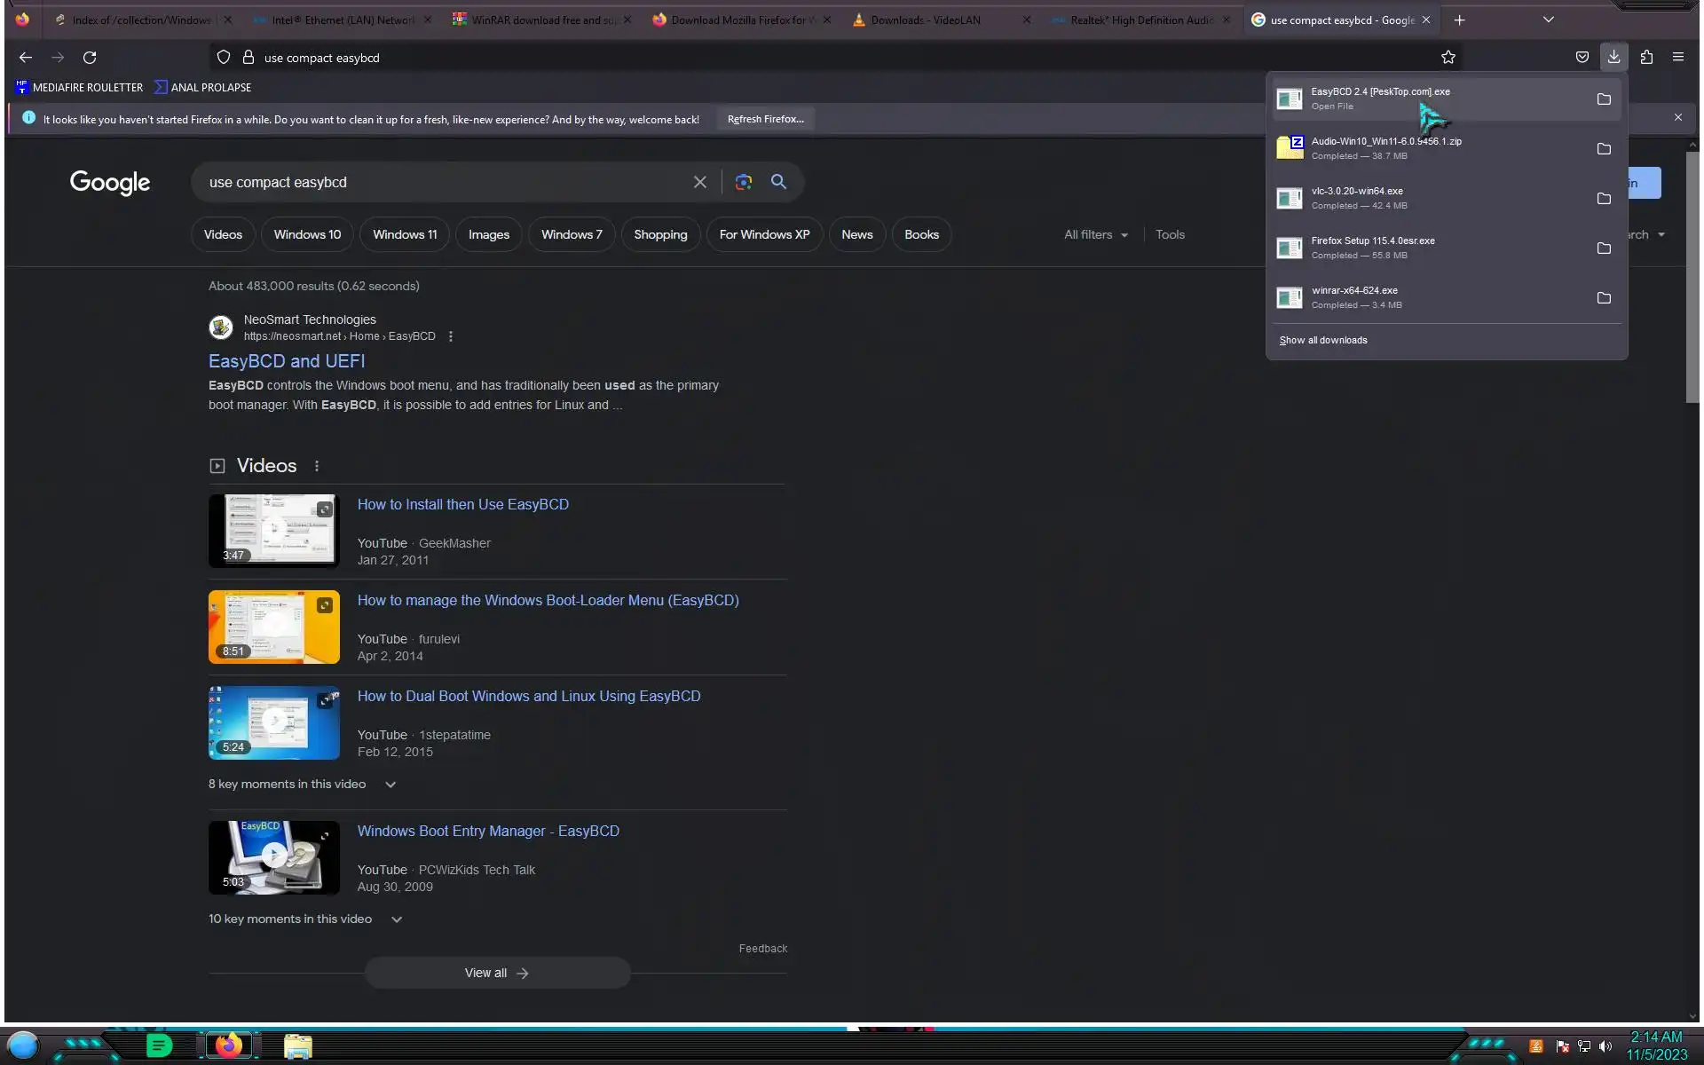Screen dimensions: 1704x1065
Task: Select the Windows 10 filter chip
Action: [x=307, y=234]
